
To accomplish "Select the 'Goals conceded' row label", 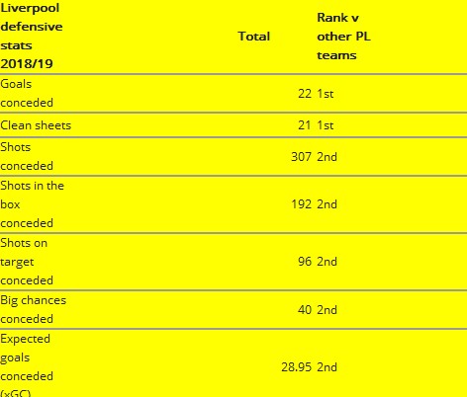I will click(27, 93).
